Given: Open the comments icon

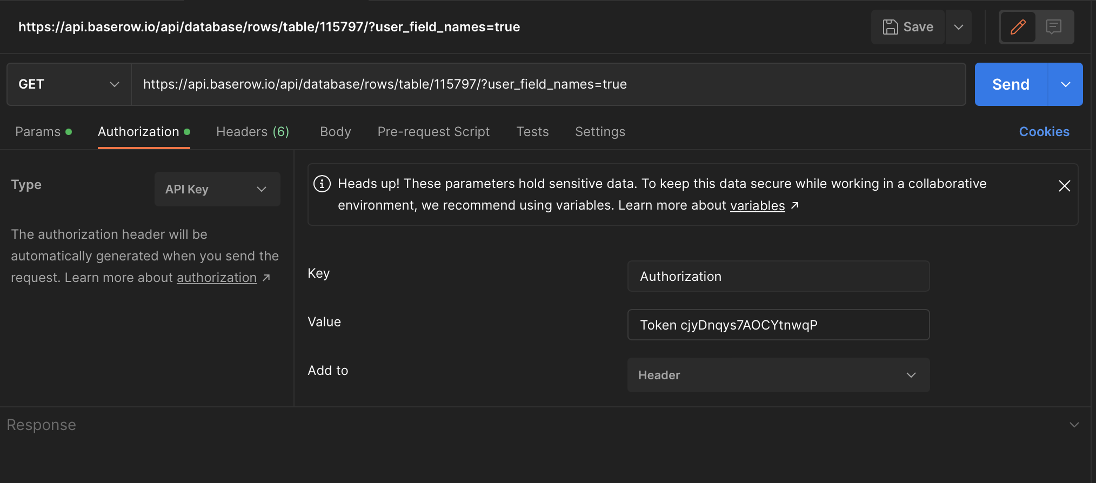Looking at the screenshot, I should coord(1054,27).
